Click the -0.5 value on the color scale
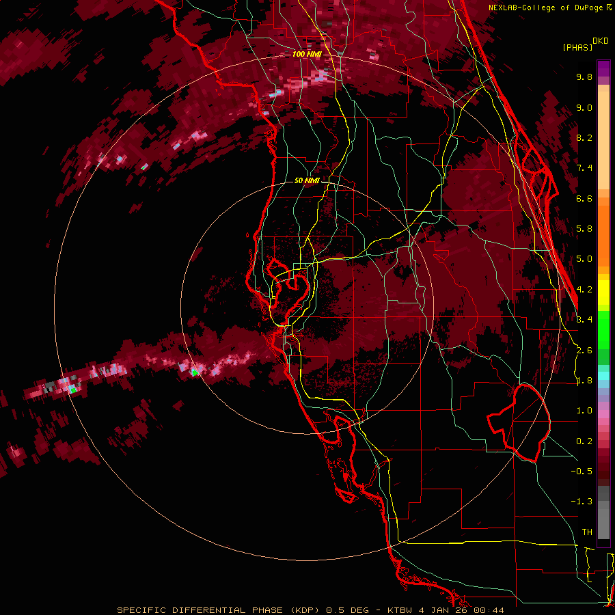The width and height of the screenshot is (615, 615). click(x=582, y=471)
